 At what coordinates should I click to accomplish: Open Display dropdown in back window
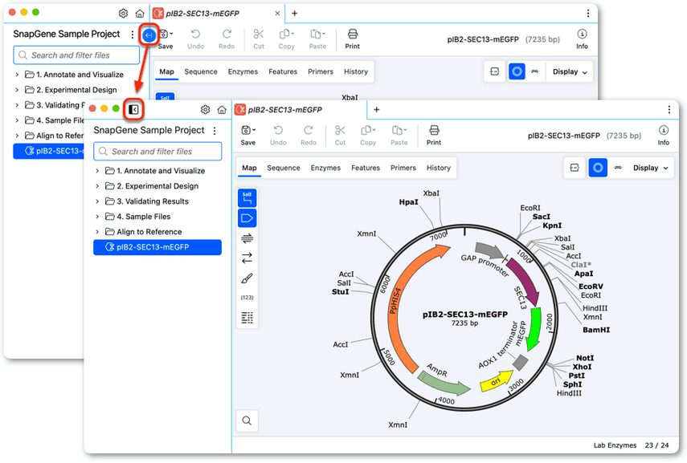(x=570, y=71)
